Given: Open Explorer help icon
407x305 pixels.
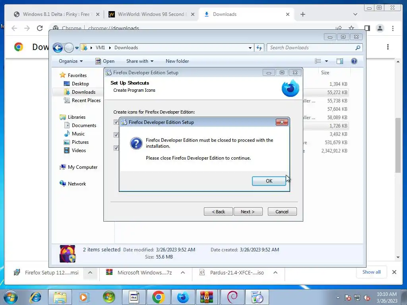Looking at the screenshot, I should [354, 61].
